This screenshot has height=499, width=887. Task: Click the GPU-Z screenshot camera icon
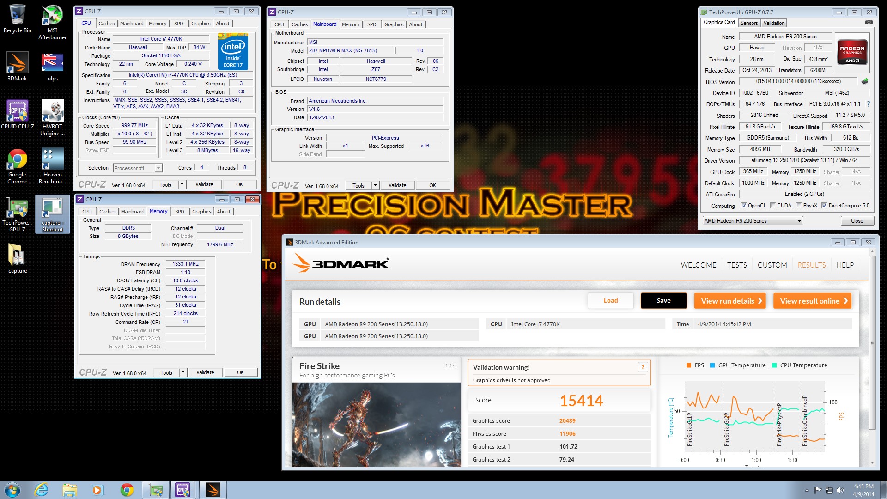[x=869, y=22]
